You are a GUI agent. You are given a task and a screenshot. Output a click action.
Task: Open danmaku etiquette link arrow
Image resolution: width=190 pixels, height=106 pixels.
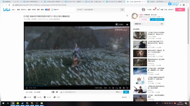(x=119, y=92)
